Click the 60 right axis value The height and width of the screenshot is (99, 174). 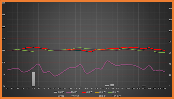pyautogui.click(x=170, y=53)
